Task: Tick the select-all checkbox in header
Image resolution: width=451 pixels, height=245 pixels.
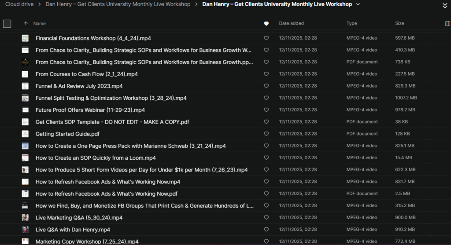Action: click(7, 24)
